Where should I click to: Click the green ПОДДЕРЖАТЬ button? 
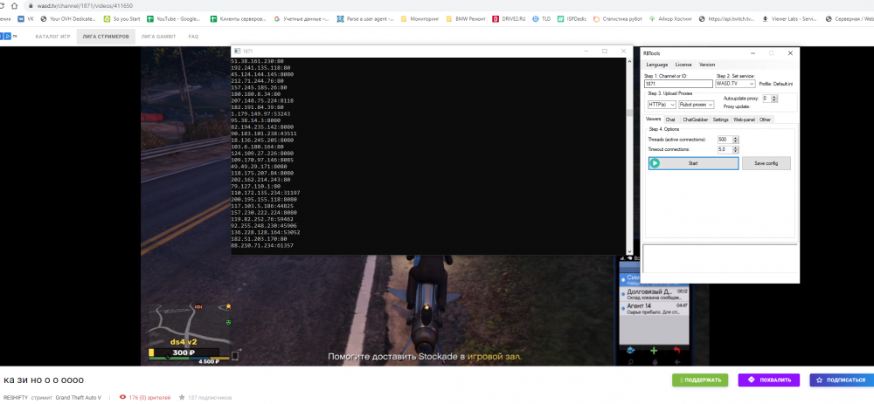(x=699, y=380)
